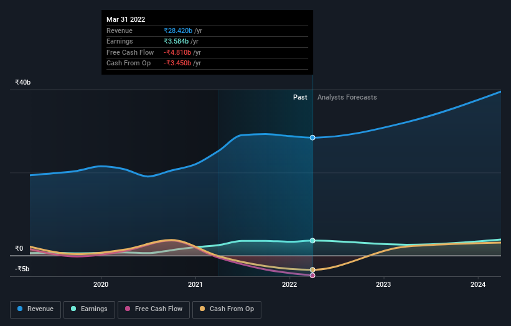
Task: Click the Analysts Forecasts label
Action: coord(347,98)
